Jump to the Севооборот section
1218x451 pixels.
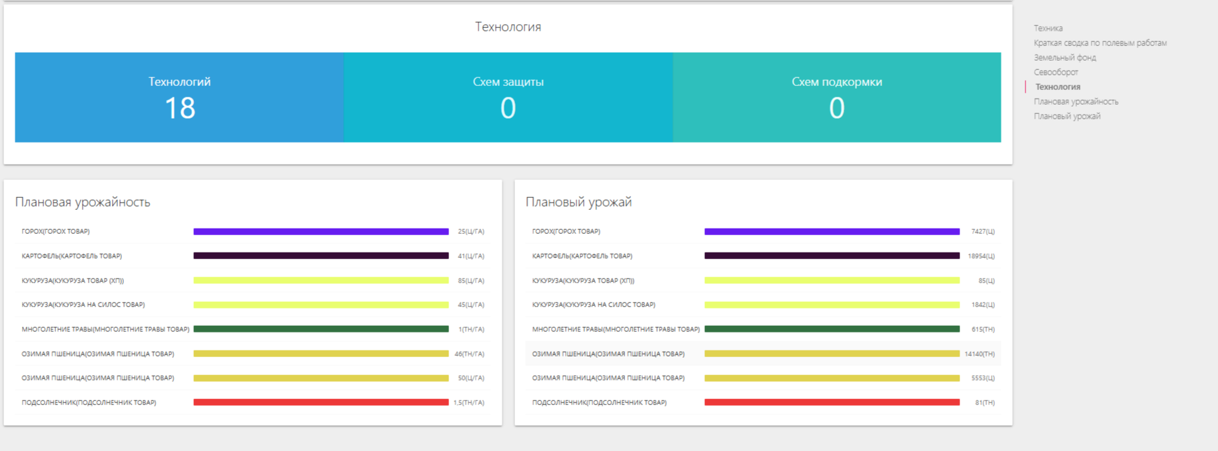[1055, 72]
